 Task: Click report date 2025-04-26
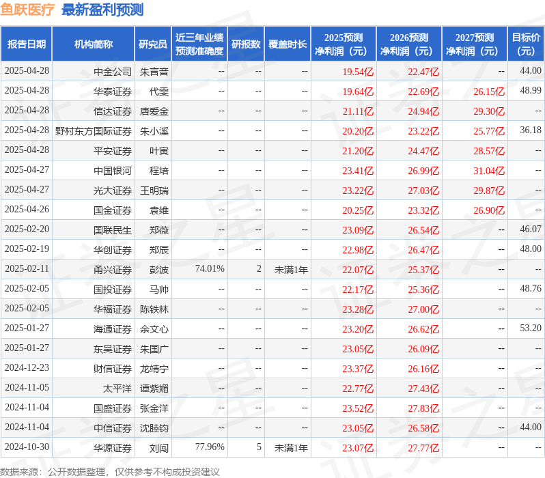click(27, 209)
